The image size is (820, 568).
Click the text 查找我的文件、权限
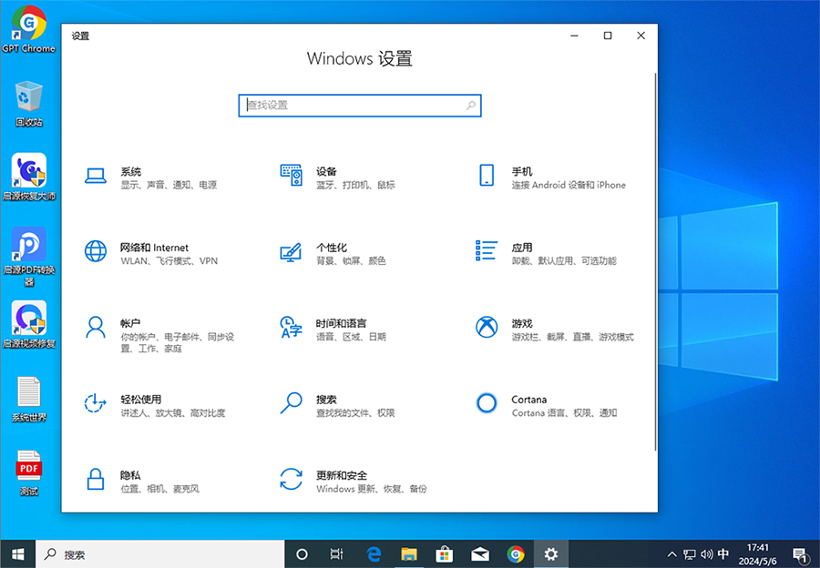tap(355, 413)
